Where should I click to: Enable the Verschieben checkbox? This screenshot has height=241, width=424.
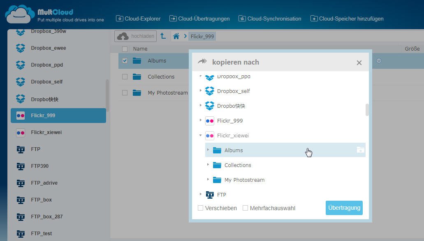click(x=200, y=208)
